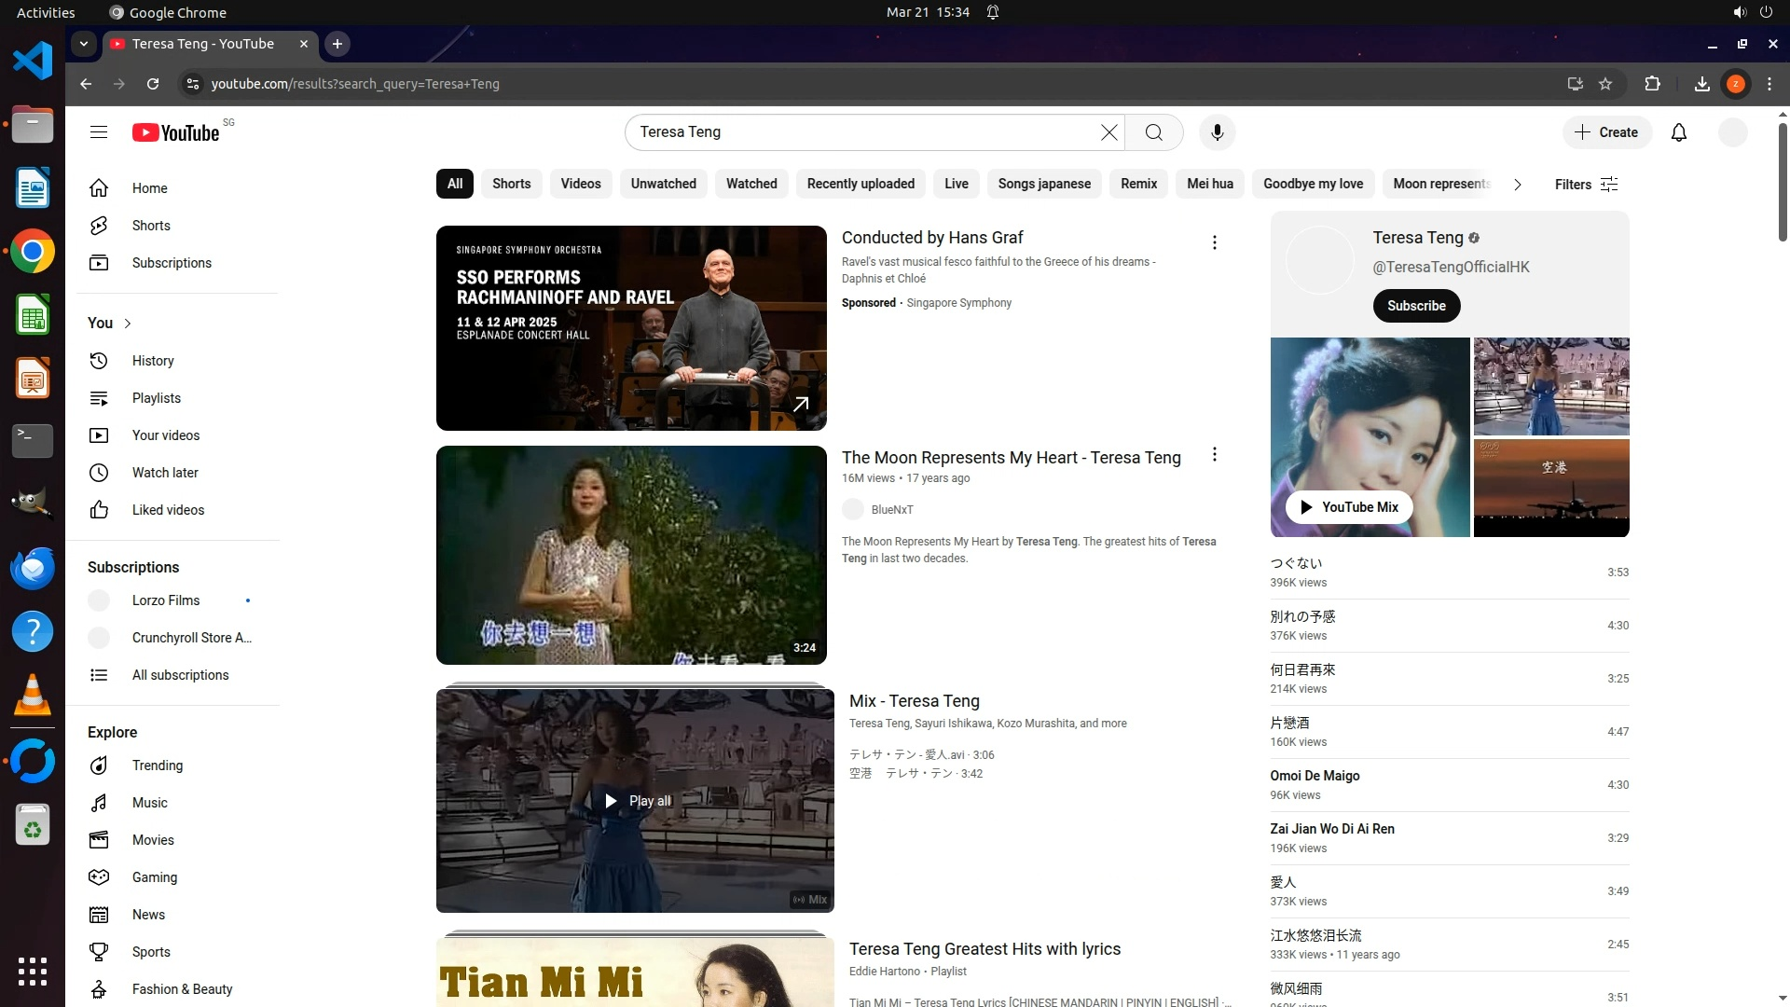Select the Recently uploaded filter chip

[x=860, y=184]
